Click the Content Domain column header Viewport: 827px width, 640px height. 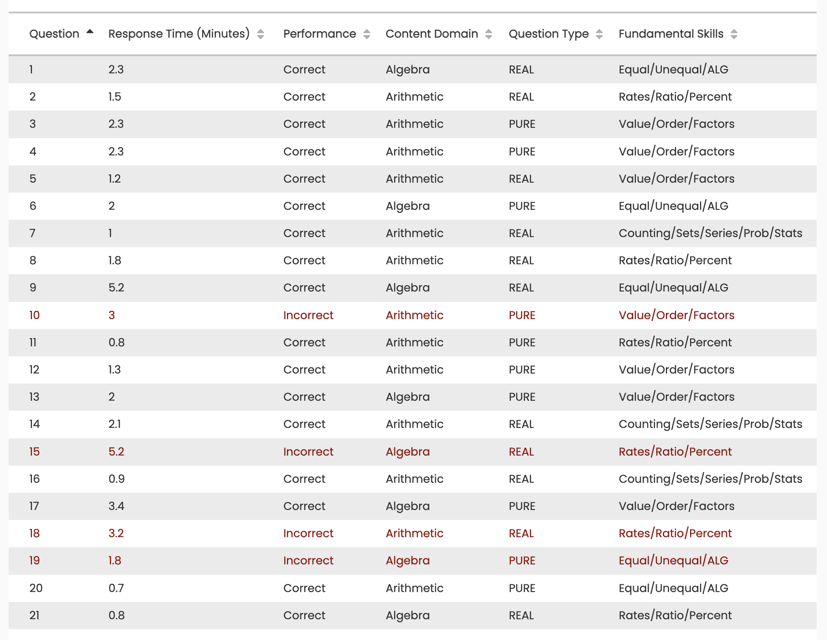(432, 34)
